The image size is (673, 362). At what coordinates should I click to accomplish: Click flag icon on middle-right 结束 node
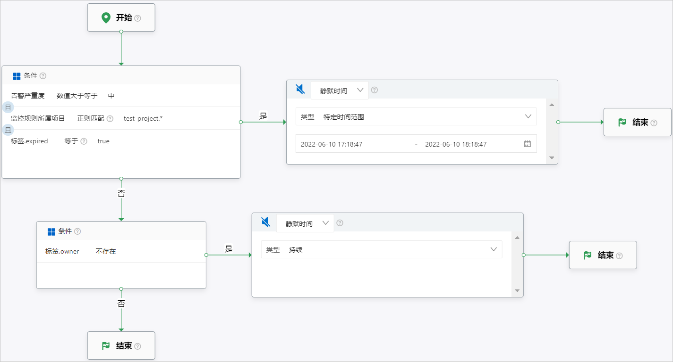pyautogui.click(x=588, y=255)
